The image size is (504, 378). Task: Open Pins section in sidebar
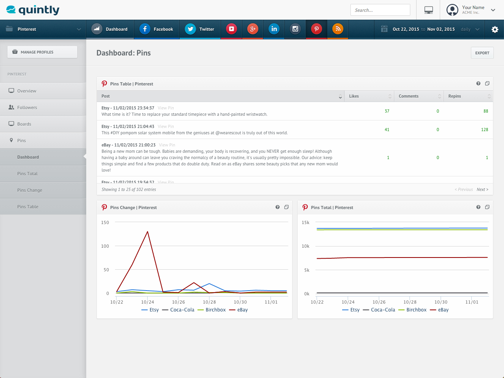coord(43,140)
